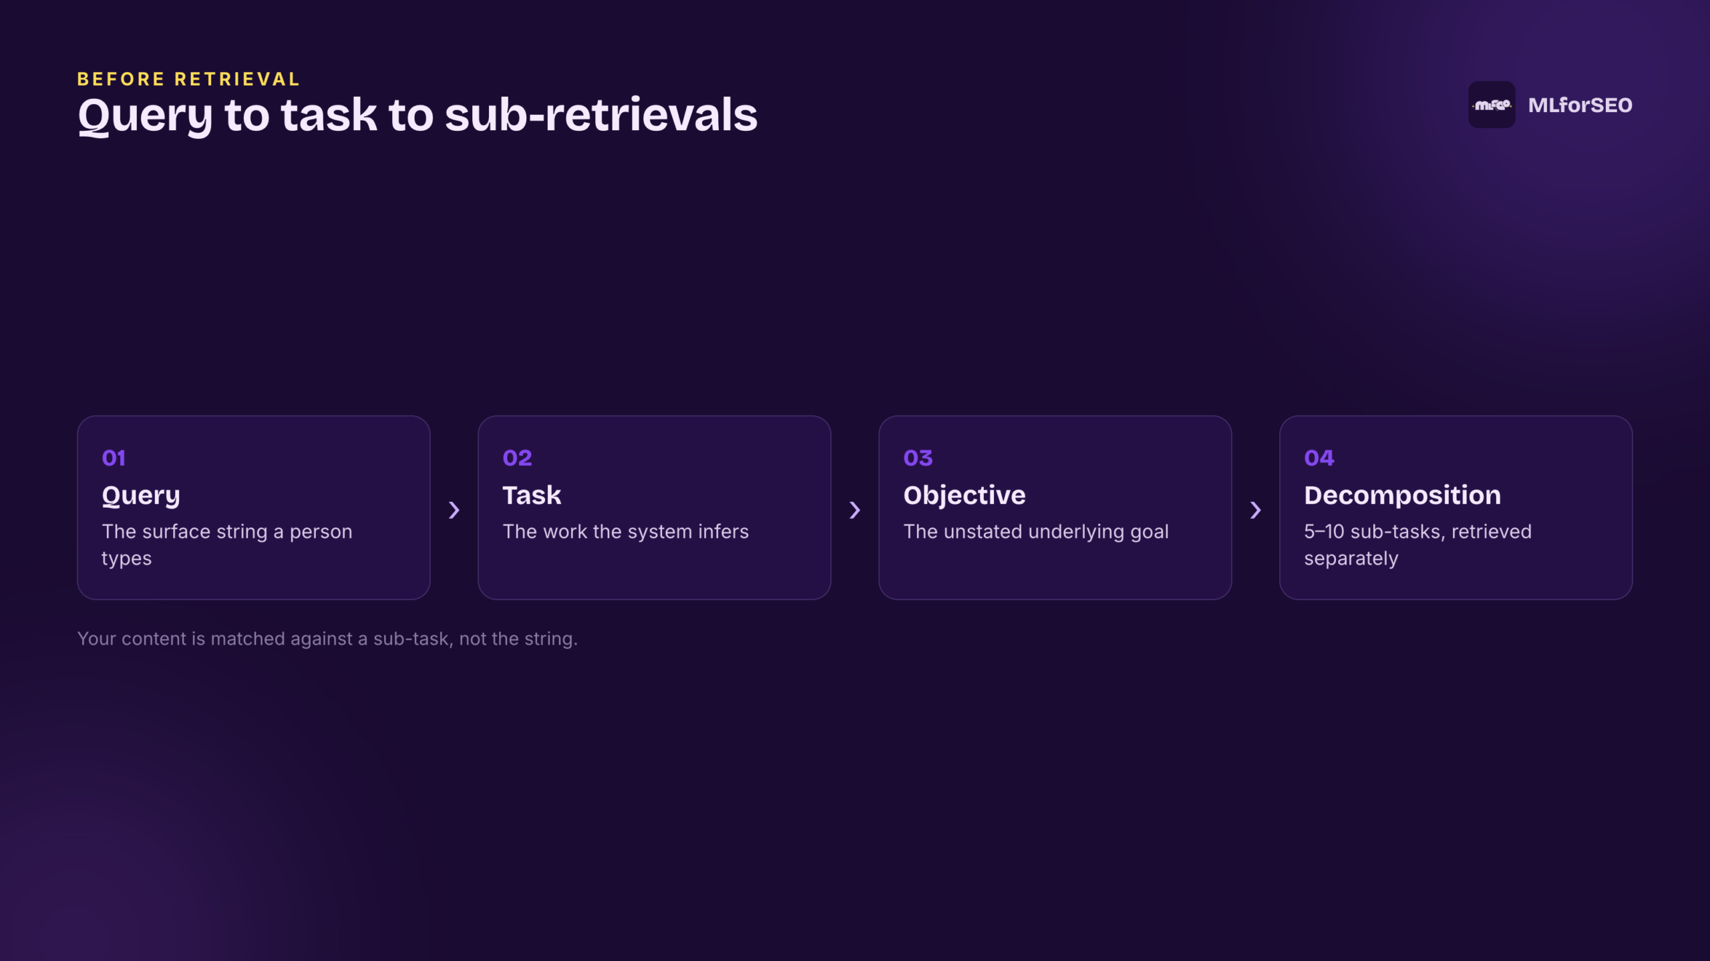Viewport: 1710px width, 961px height.
Task: Select the 'BEFORE RETRIEVAL' eyebrow label
Action: [188, 79]
